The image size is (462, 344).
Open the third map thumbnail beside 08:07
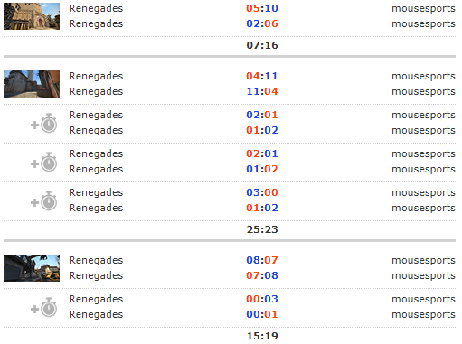click(32, 268)
